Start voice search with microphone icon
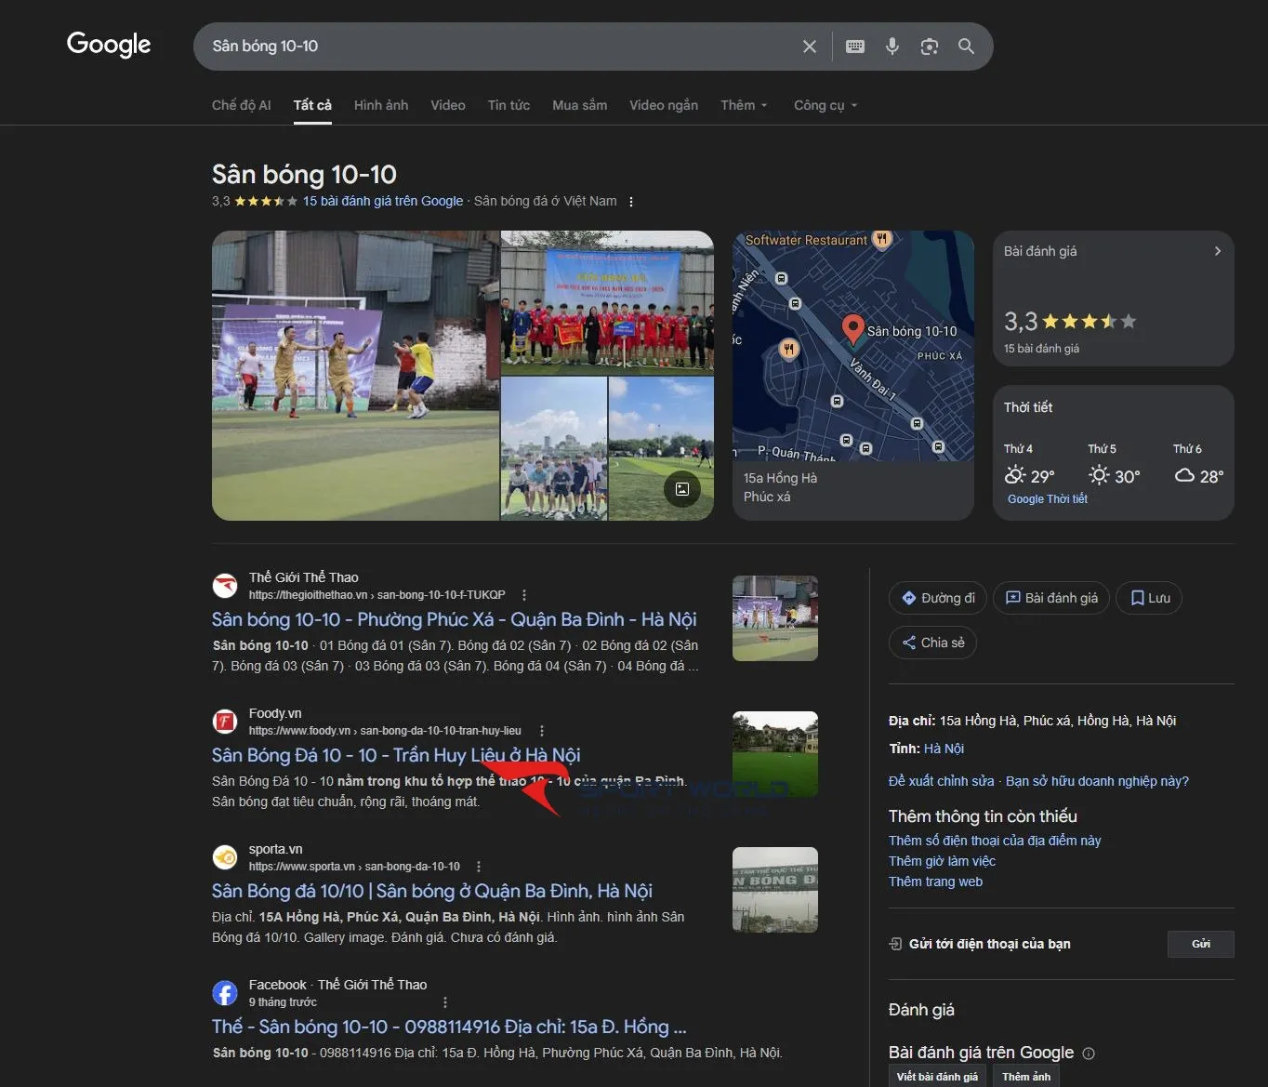Screen dimensions: 1268x1087 pos(892,46)
